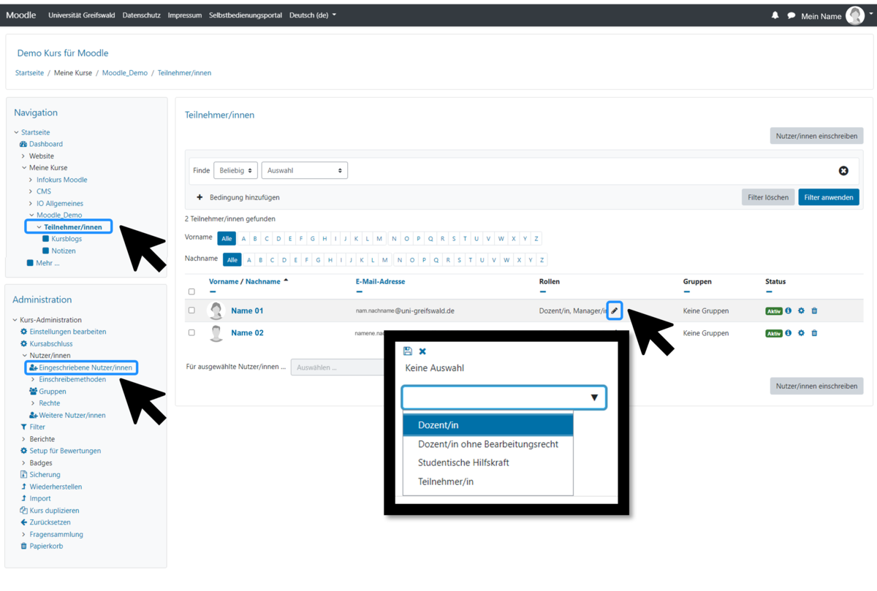This screenshot has width=877, height=591.
Task: Cancel role editing with the blue X icon
Action: coord(422,351)
